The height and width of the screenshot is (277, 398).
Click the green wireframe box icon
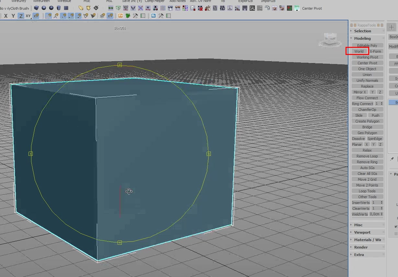coord(118,8)
